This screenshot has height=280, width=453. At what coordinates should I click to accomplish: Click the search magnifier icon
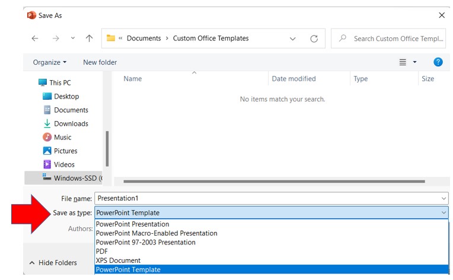point(343,38)
